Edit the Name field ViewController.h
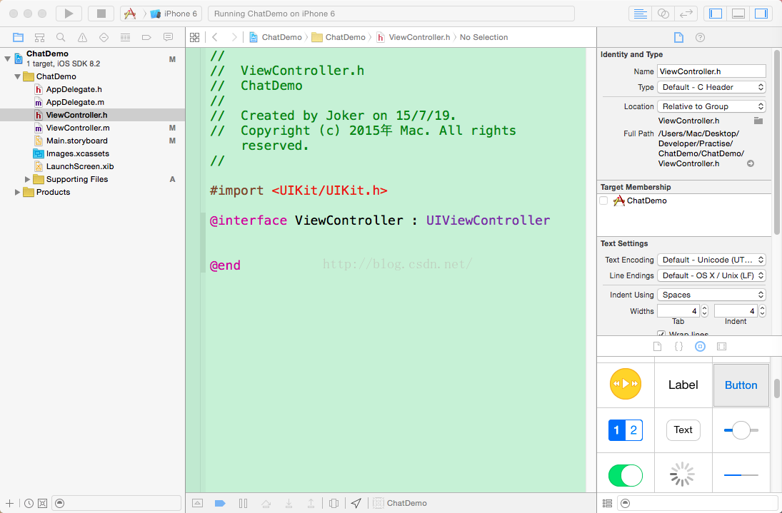 (711, 71)
